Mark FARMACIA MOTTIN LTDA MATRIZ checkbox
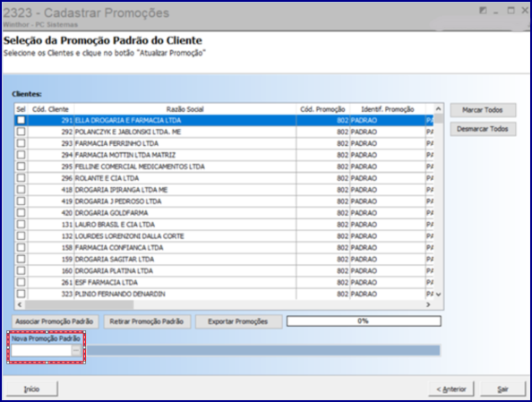Screen dimensions: 532x402 pyautogui.click(x=21, y=155)
